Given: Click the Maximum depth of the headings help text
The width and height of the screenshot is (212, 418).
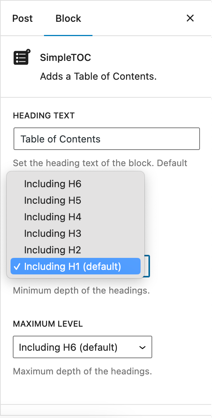Looking at the screenshot, I should coord(82,371).
